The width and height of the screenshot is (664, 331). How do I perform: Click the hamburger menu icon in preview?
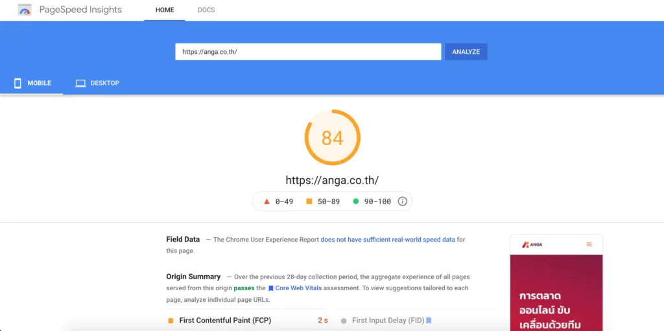coord(589,244)
